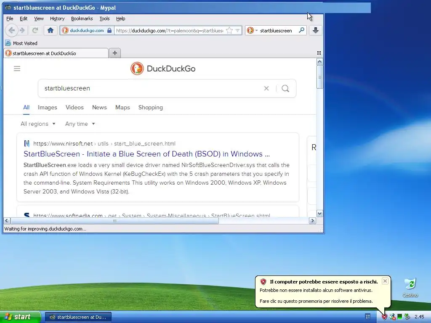Switch to the Videos results tab
This screenshot has height=323, width=431.
74,107
